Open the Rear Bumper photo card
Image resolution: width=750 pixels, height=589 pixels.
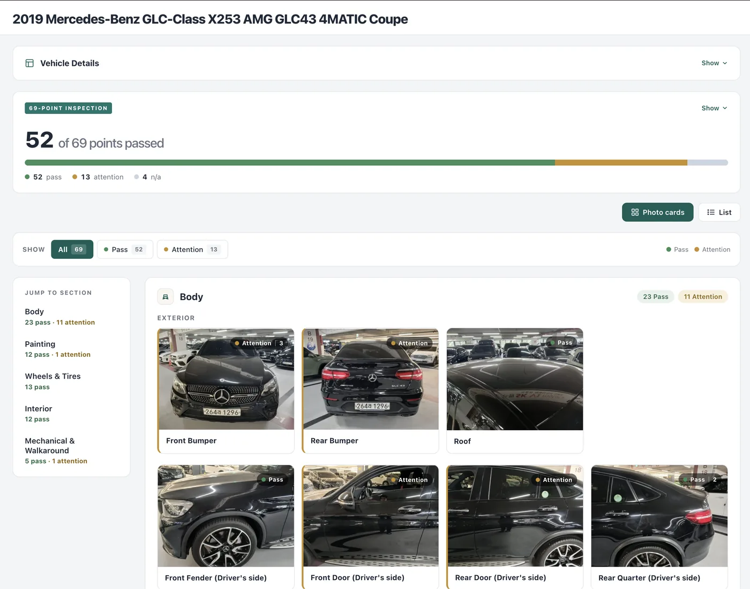pos(370,391)
